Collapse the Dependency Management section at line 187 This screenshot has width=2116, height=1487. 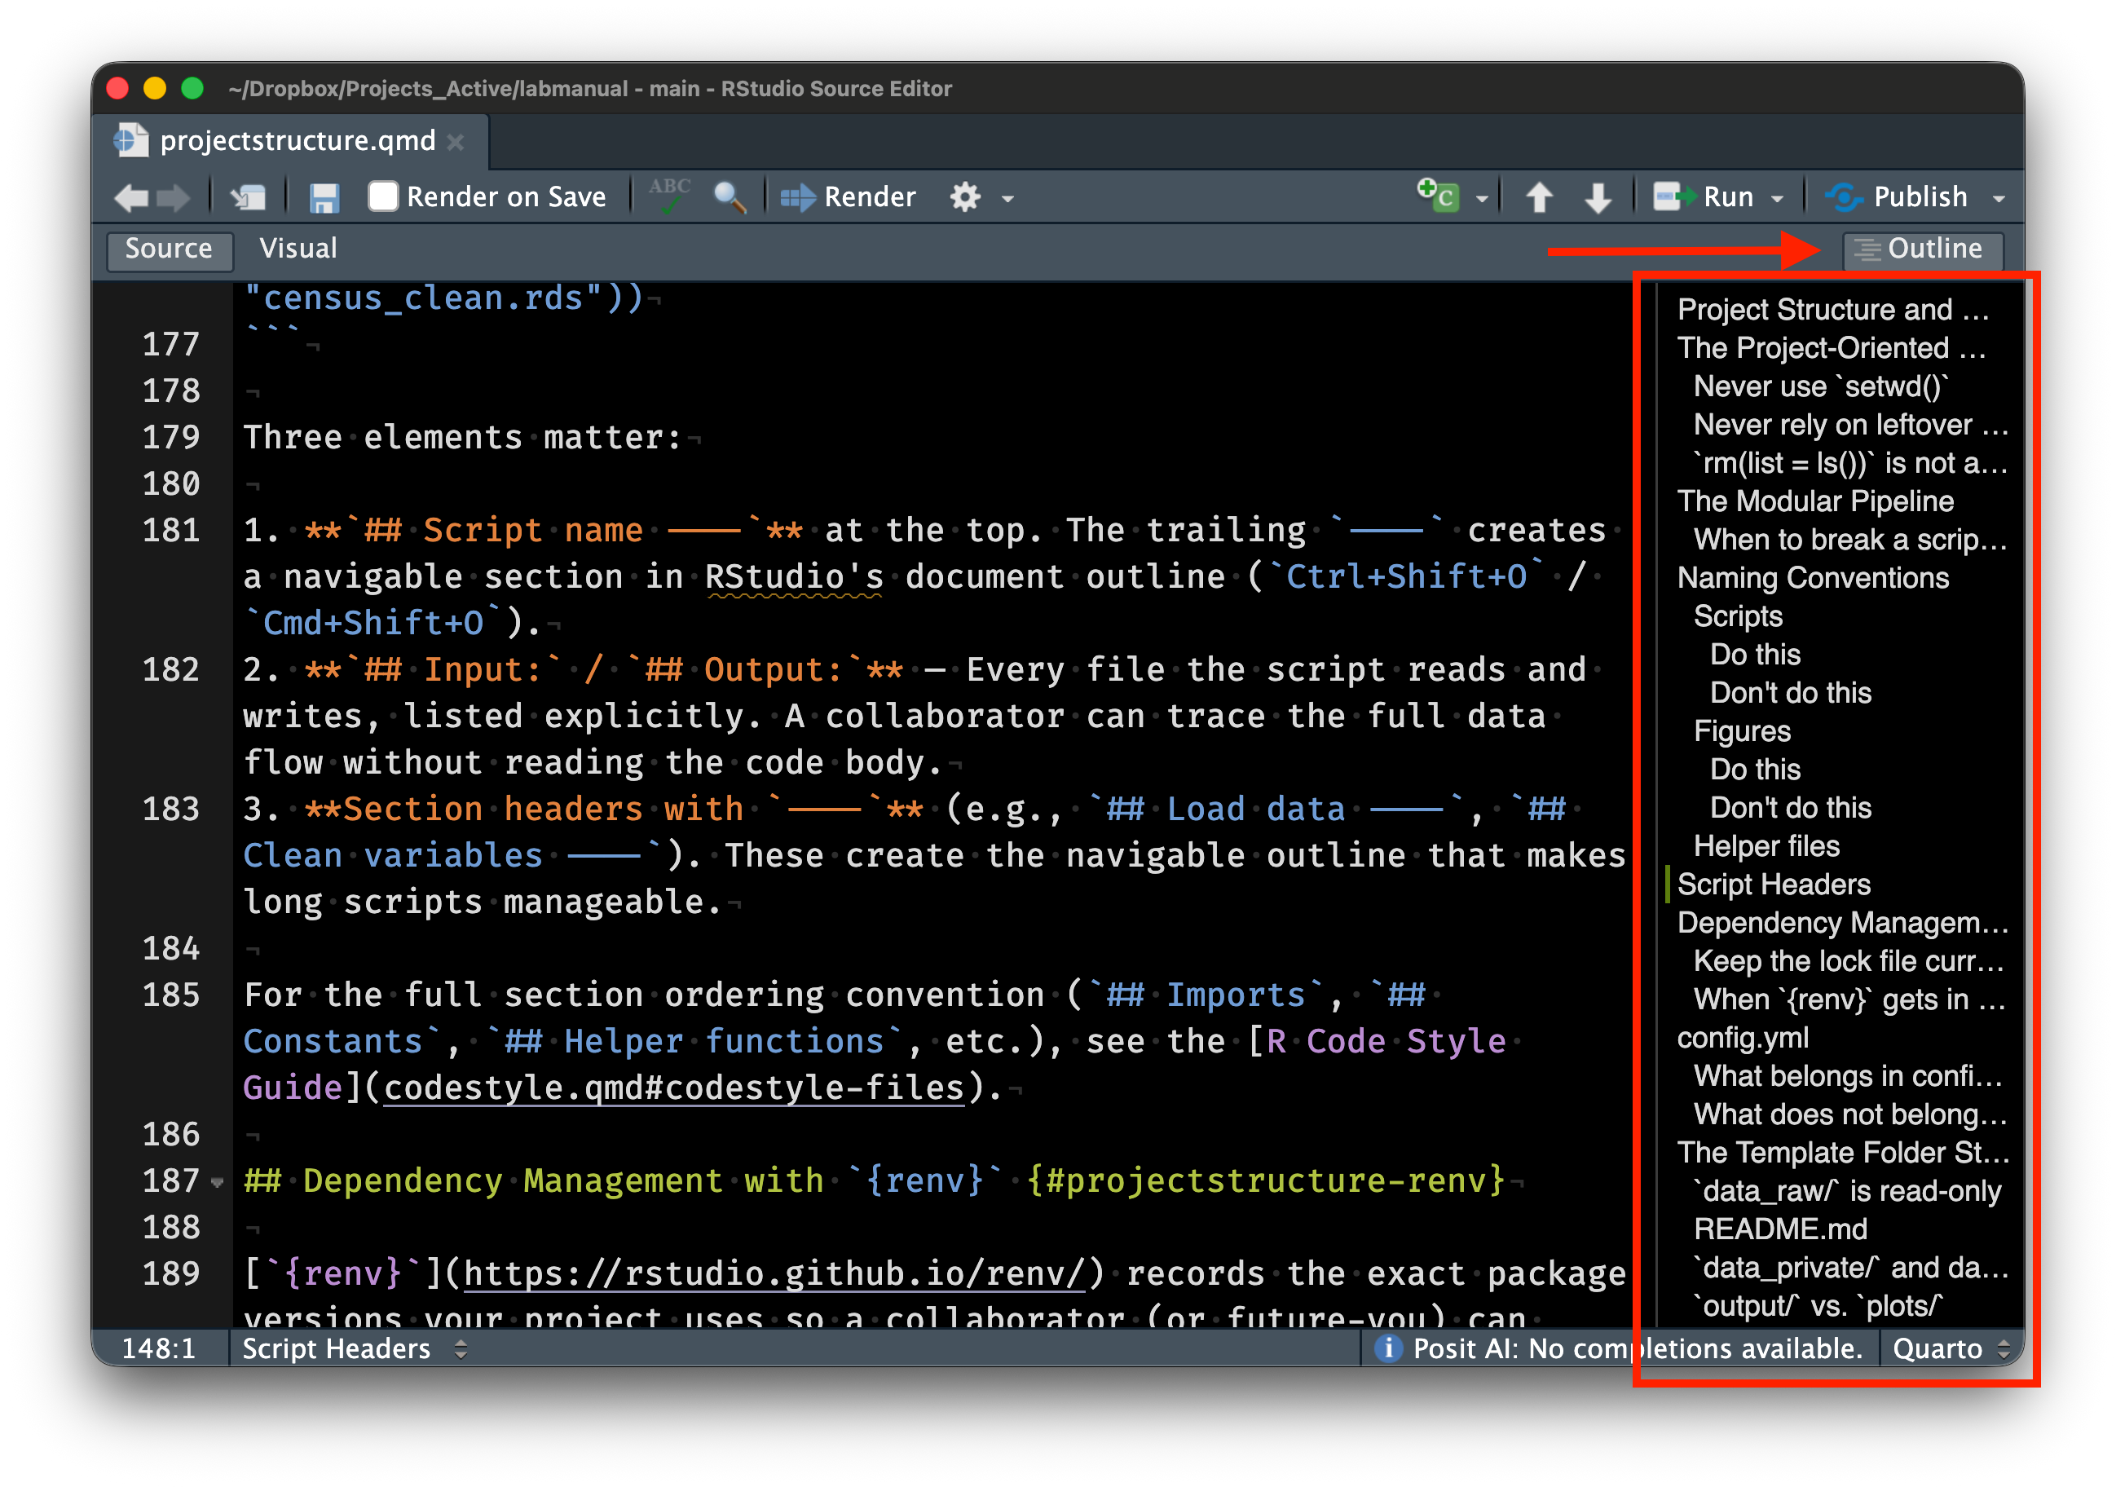[x=217, y=1183]
